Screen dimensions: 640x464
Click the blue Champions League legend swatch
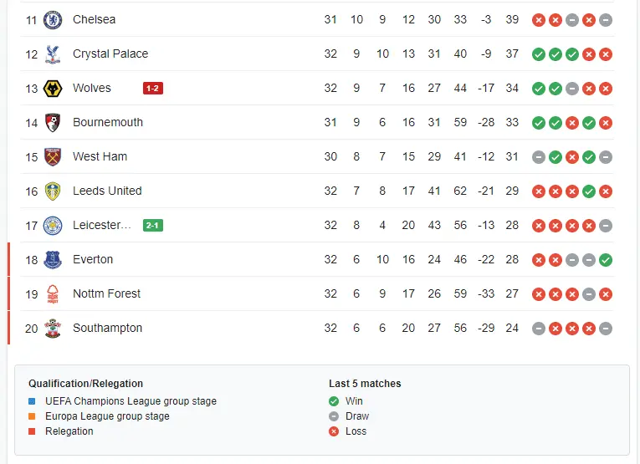32,401
